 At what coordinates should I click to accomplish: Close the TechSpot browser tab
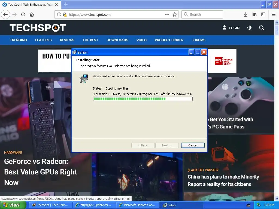point(56,5)
